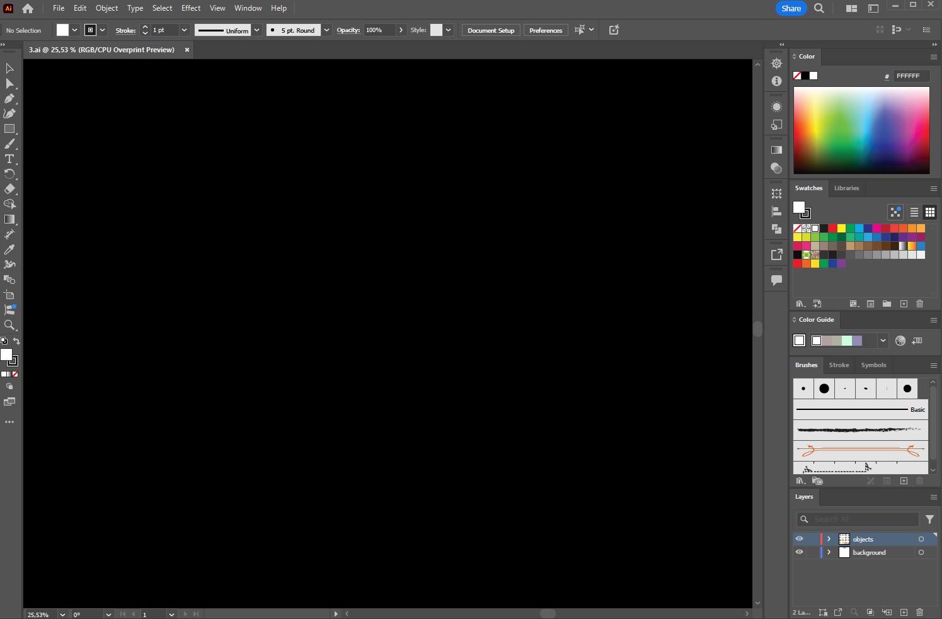
Task: Pick a red swatch from the Swatches panel
Action: (832, 229)
